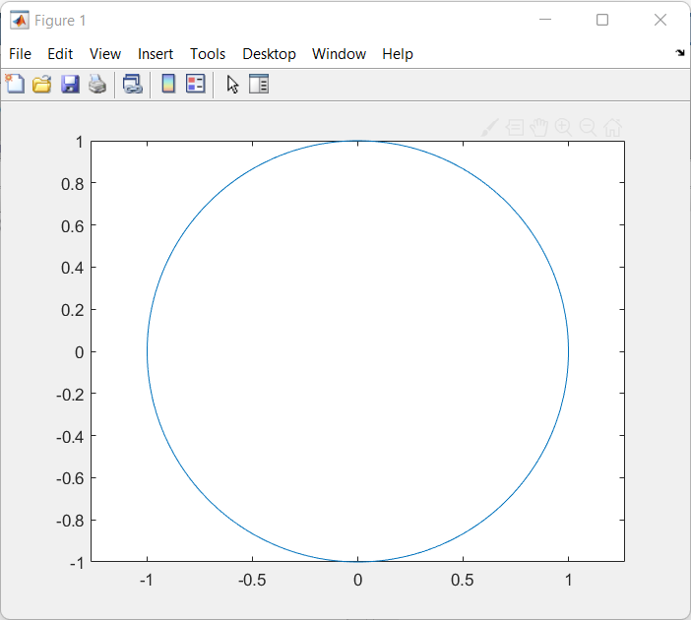691x620 pixels.
Task: Print the figure using the printer icon
Action: coord(97,84)
